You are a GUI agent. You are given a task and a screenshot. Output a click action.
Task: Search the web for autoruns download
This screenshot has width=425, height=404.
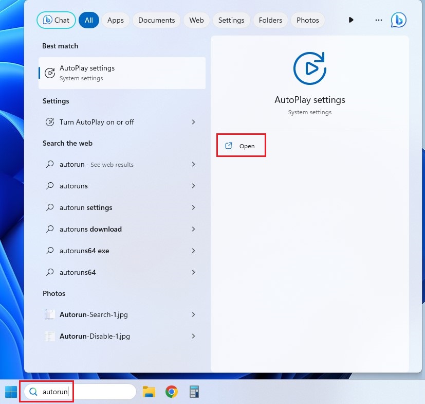[x=91, y=229]
